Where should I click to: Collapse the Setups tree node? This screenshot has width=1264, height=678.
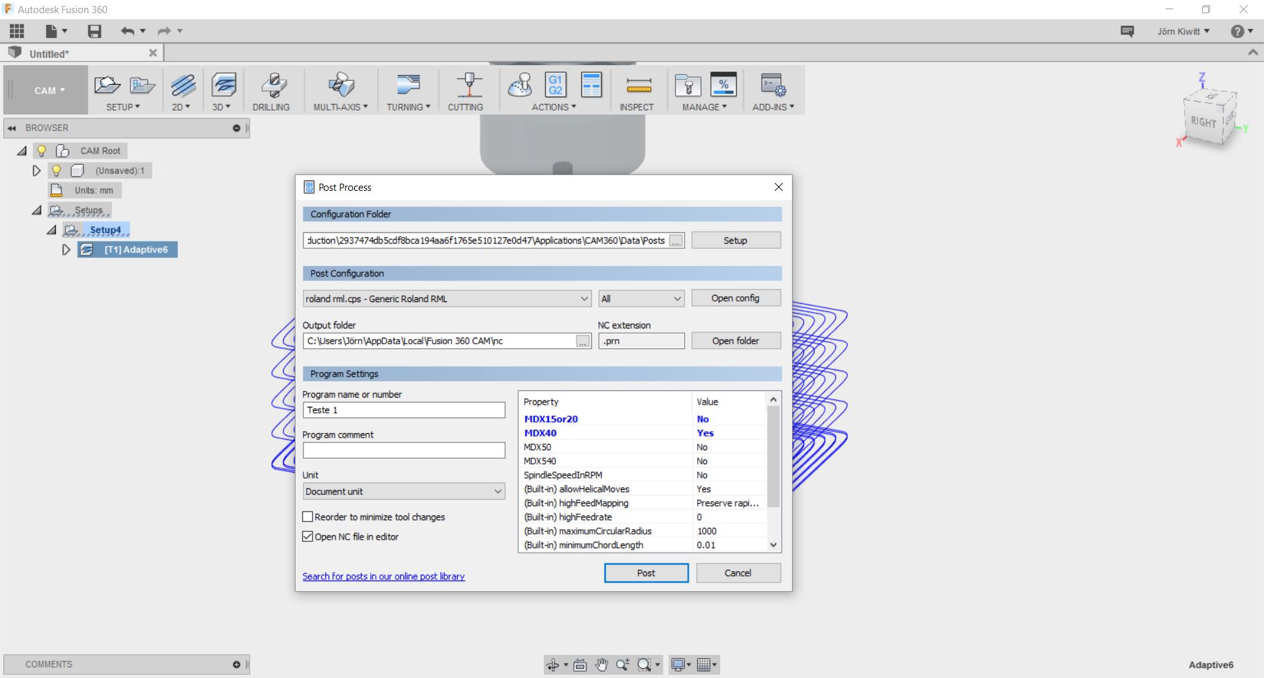36,210
